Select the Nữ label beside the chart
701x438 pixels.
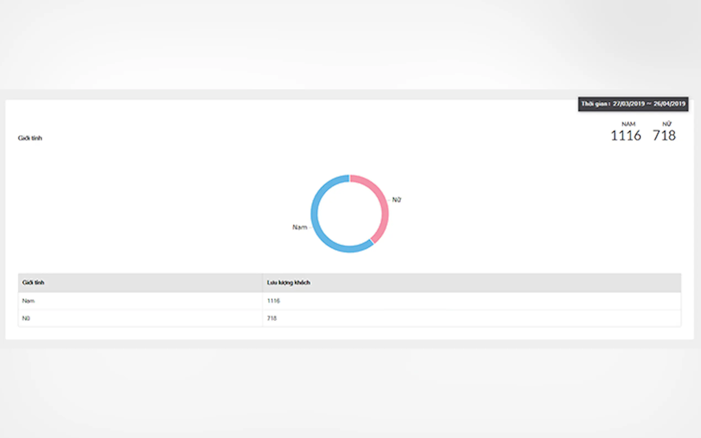(x=396, y=200)
